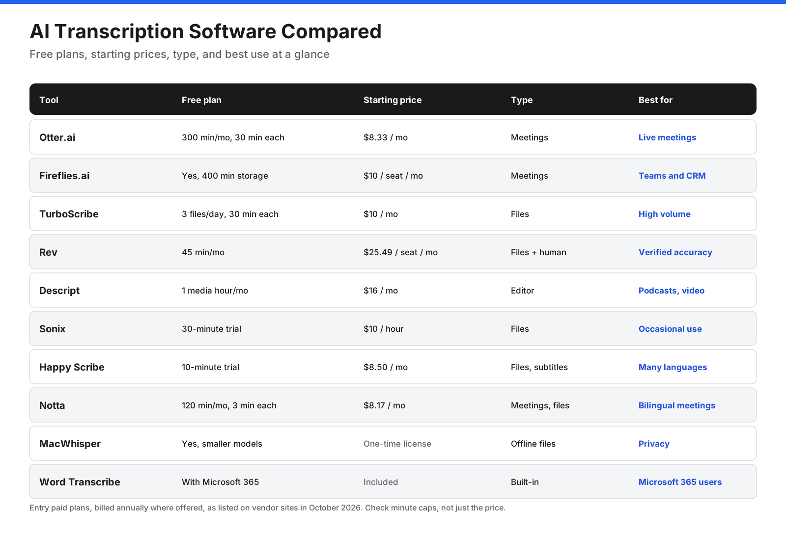Click the Best for column header
This screenshot has height=535, width=786.
[655, 100]
